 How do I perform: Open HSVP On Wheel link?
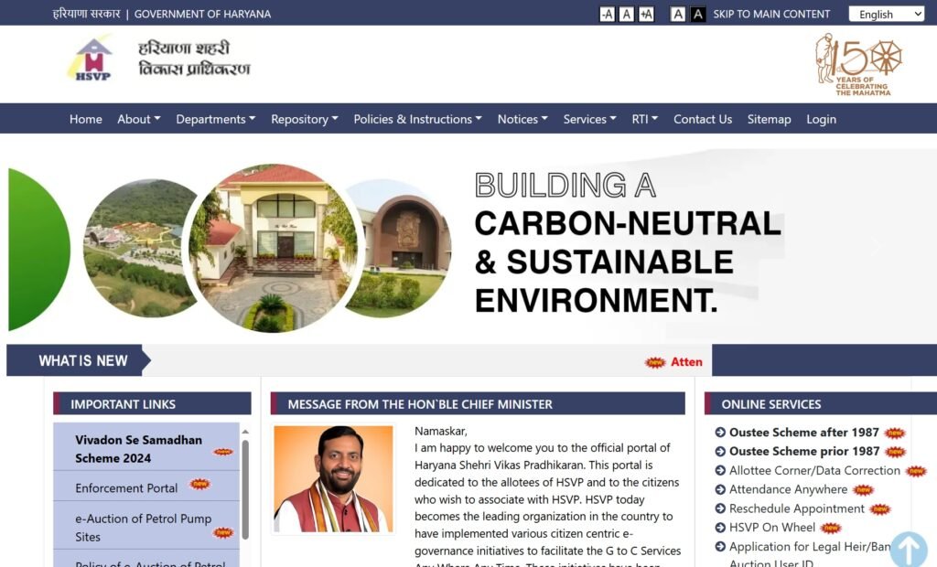pyautogui.click(x=772, y=528)
